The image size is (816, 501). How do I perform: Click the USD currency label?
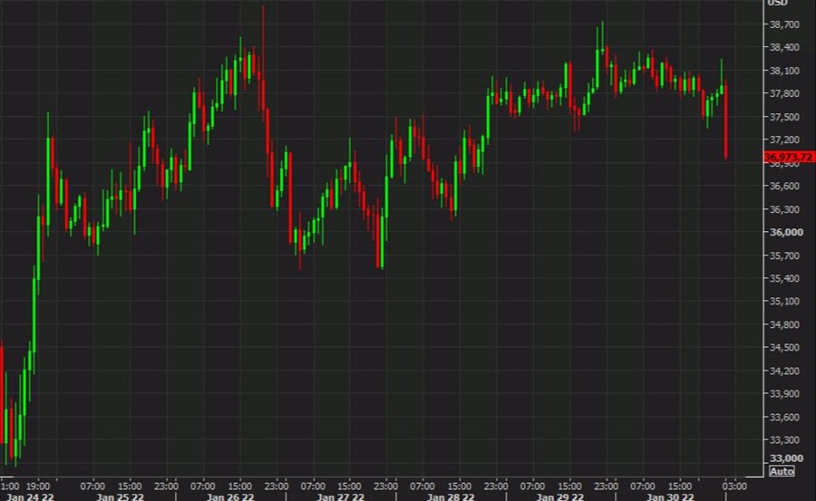pyautogui.click(x=778, y=3)
